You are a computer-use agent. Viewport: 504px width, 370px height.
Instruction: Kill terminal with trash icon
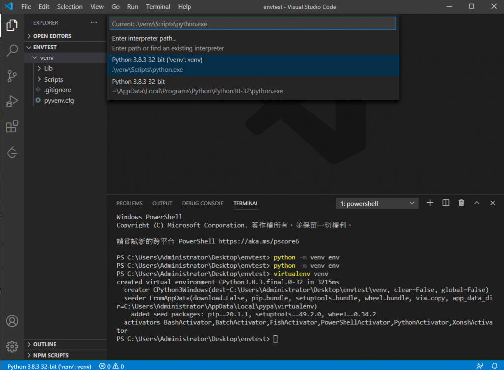461,203
